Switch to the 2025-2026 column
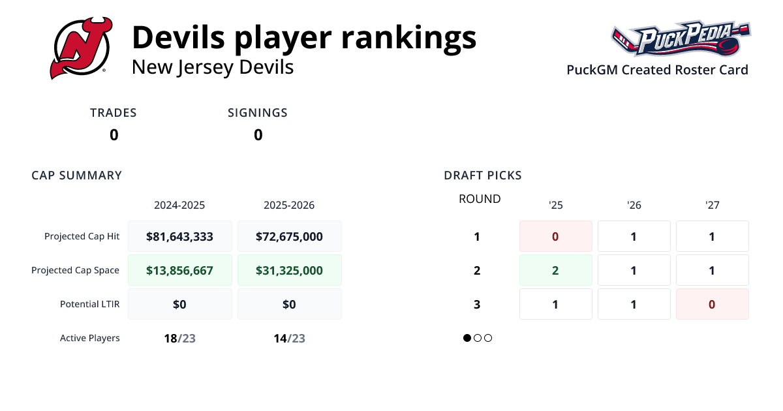Image resolution: width=783 pixels, height=411 pixels. [289, 205]
